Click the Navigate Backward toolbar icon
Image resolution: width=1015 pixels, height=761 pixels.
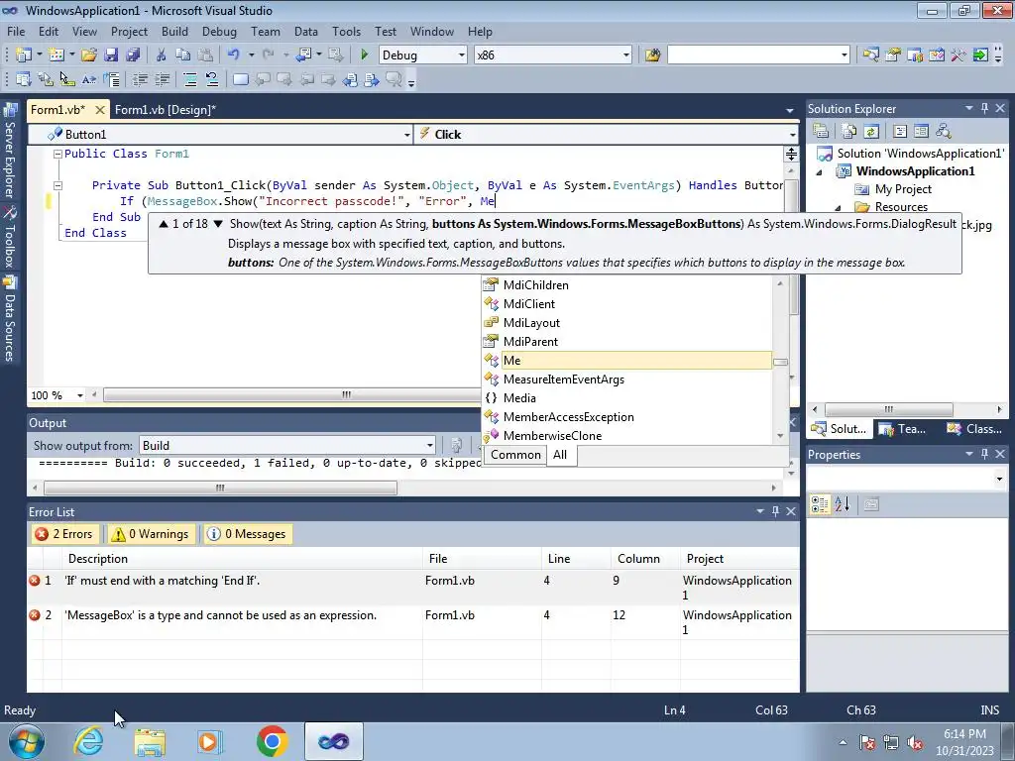click(305, 55)
